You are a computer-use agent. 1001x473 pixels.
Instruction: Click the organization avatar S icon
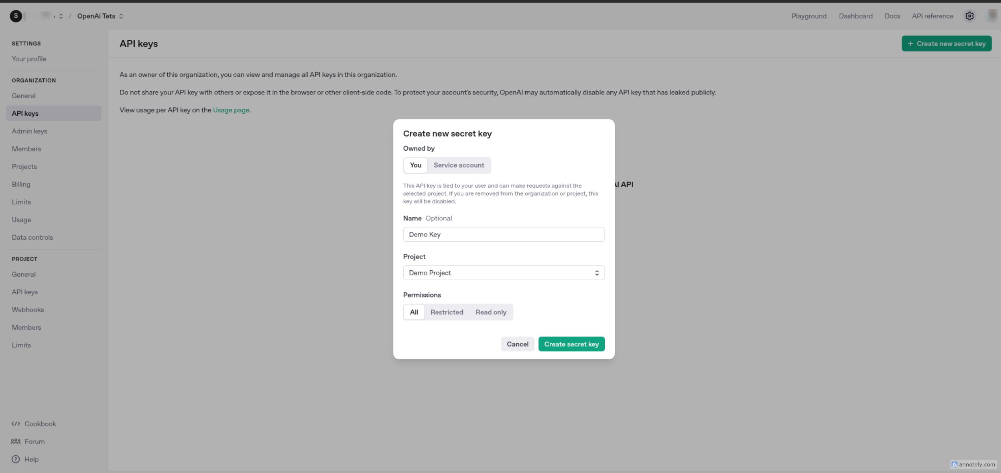point(16,16)
